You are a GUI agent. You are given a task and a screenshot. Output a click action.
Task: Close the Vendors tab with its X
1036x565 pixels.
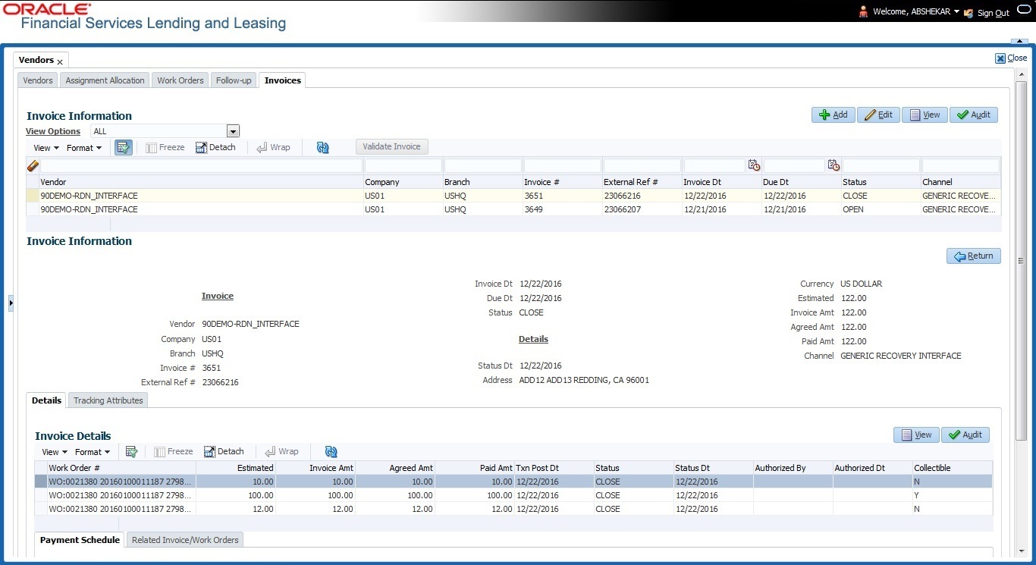click(x=60, y=62)
